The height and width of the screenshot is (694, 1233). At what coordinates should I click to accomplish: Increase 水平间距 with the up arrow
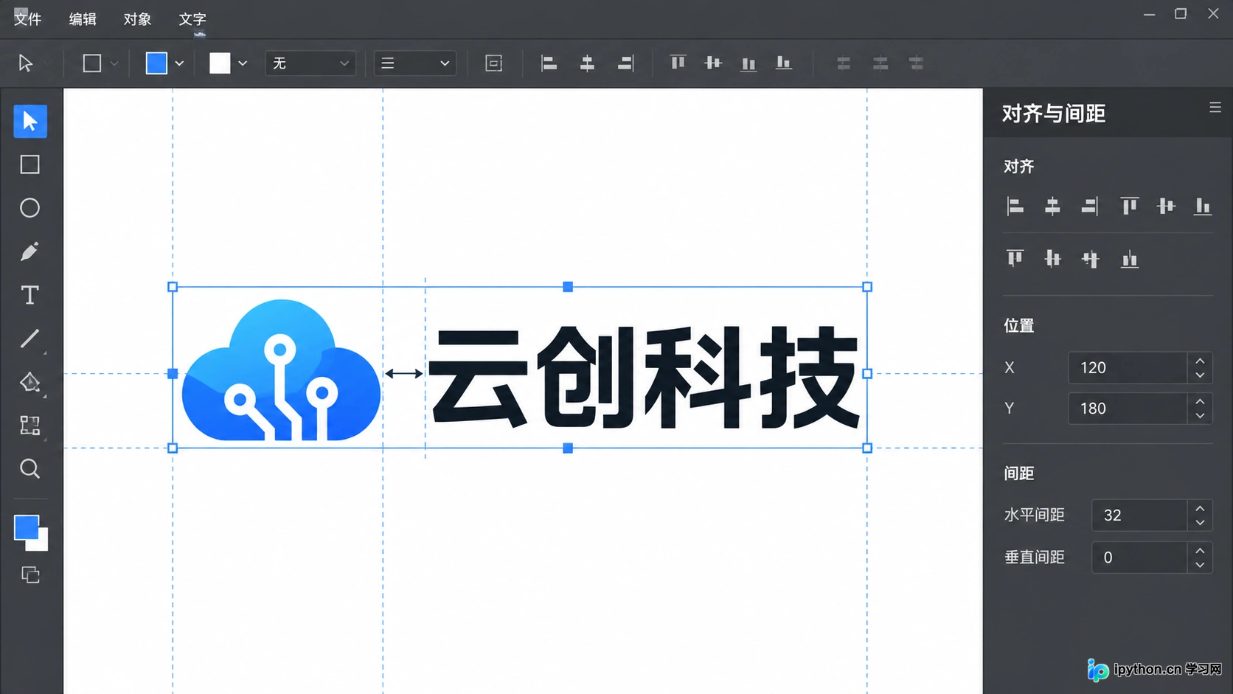(1200, 508)
